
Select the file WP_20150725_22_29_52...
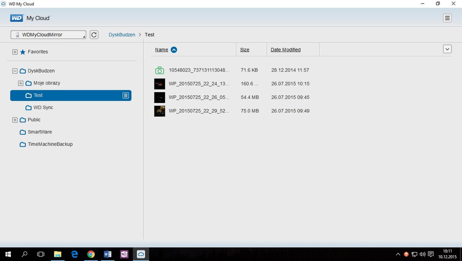pyautogui.click(x=199, y=111)
